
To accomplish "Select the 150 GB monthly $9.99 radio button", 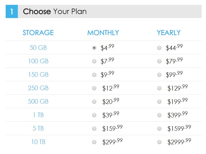I will (94, 75).
